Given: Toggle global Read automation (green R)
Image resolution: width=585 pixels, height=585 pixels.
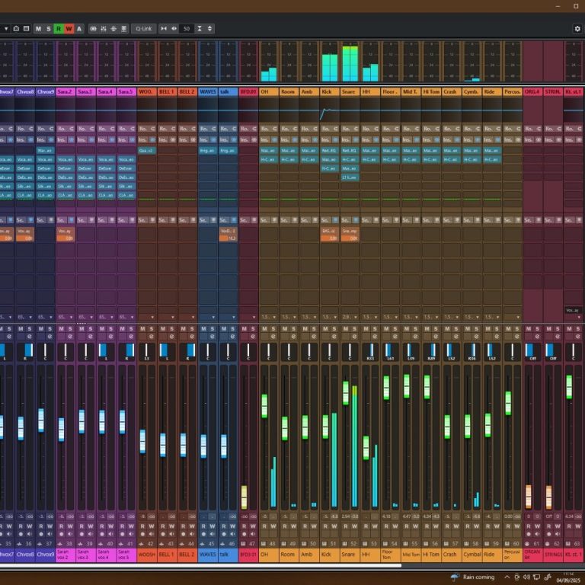Looking at the screenshot, I should [59, 28].
